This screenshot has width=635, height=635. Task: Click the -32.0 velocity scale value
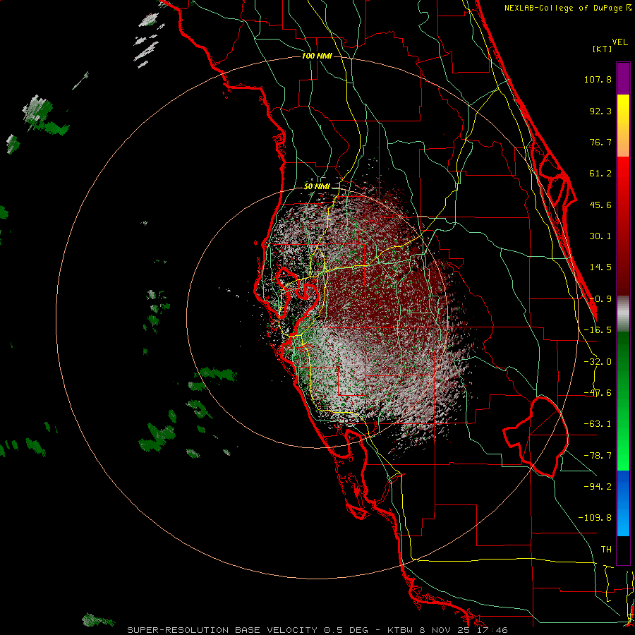coord(598,362)
